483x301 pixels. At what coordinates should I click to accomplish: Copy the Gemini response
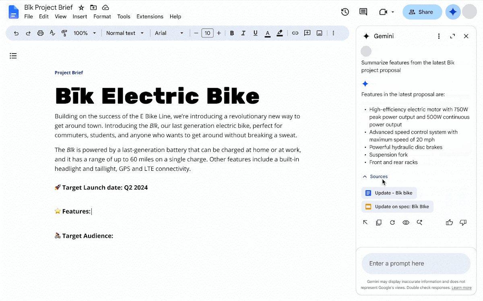[379, 223]
